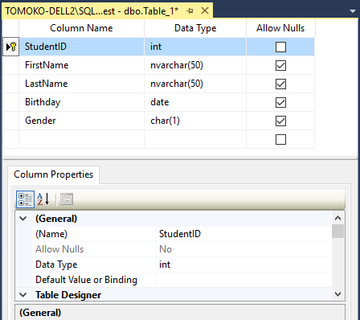Click the FirstName column name cell
Image resolution: width=360 pixels, height=320 pixels.
coord(81,65)
